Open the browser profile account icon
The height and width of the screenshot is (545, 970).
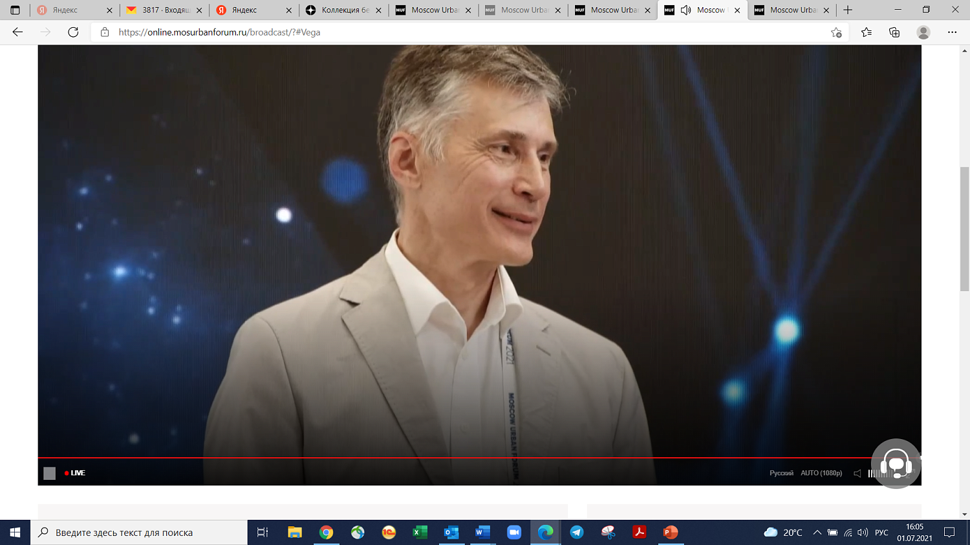923,32
